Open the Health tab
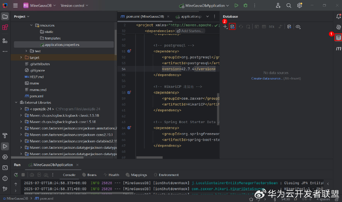342x202 pixels. (112, 175)
